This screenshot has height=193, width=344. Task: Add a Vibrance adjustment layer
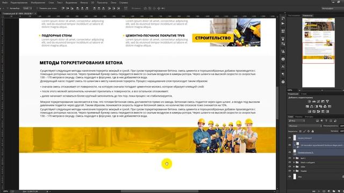coord(327,101)
